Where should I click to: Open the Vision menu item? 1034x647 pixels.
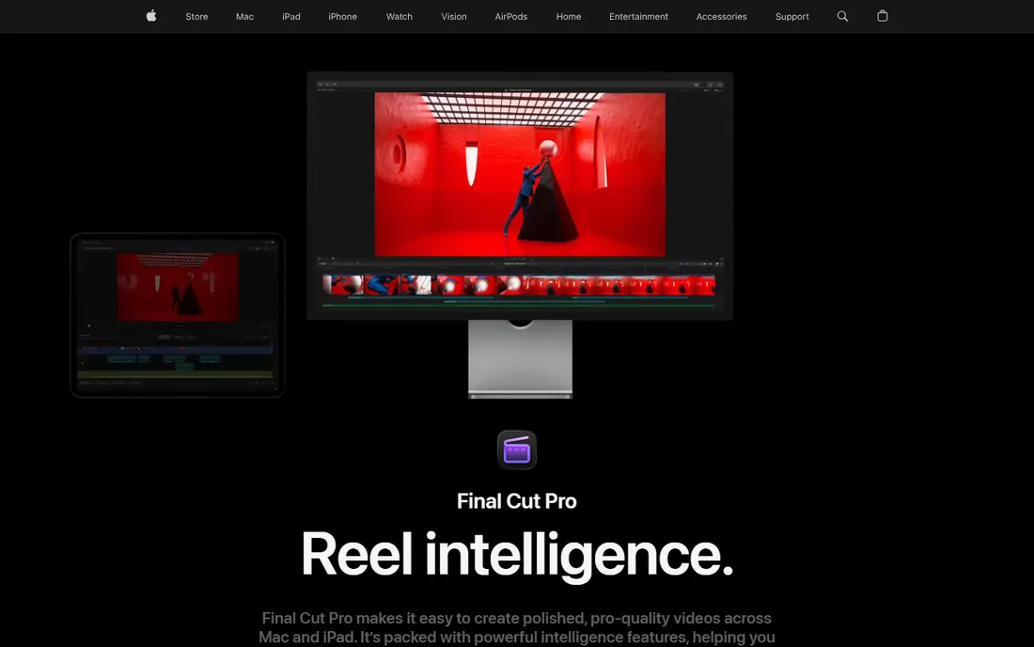(x=454, y=17)
